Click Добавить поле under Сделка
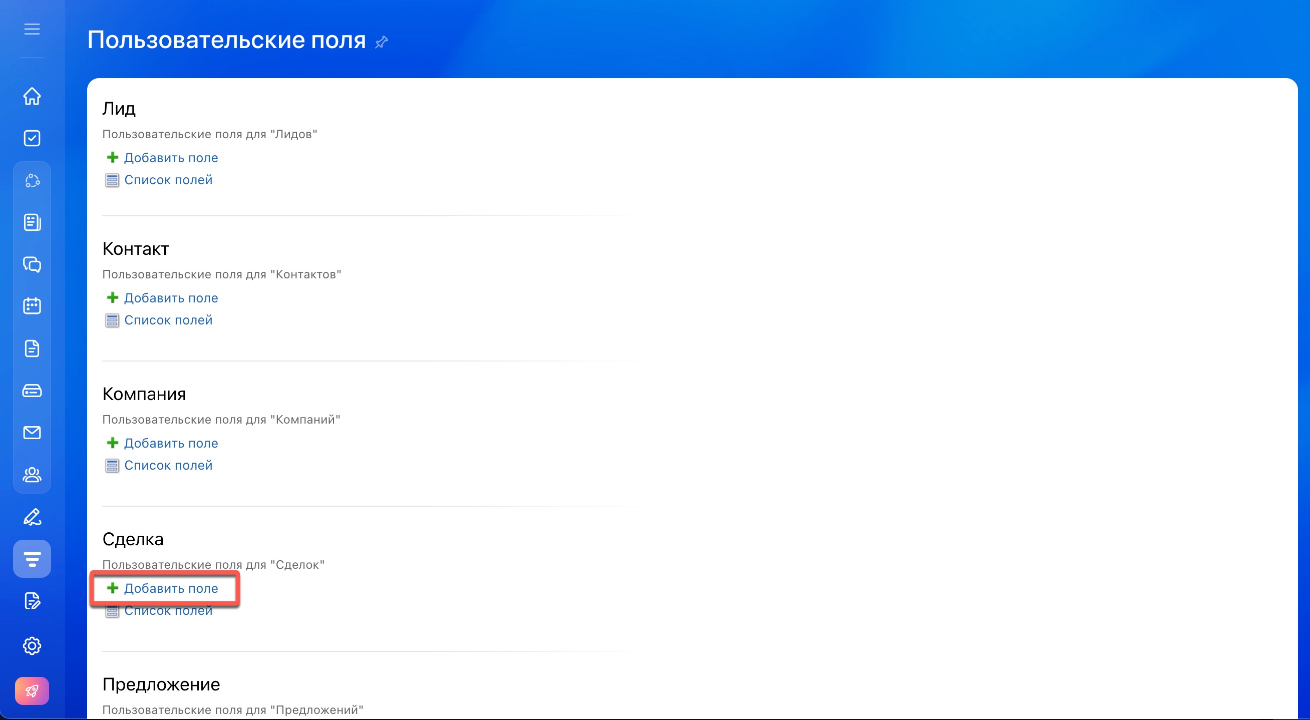This screenshot has height=720, width=1310. pyautogui.click(x=171, y=588)
